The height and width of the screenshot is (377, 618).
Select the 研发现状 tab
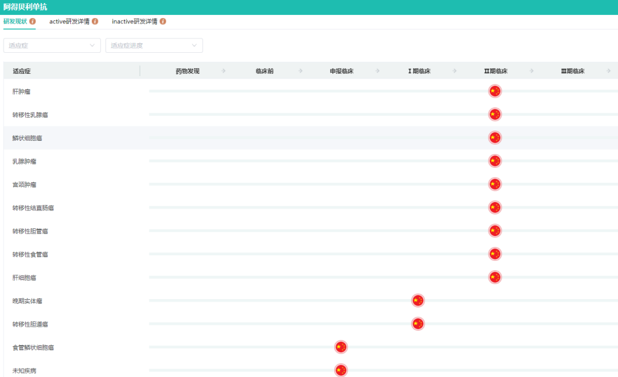15,22
